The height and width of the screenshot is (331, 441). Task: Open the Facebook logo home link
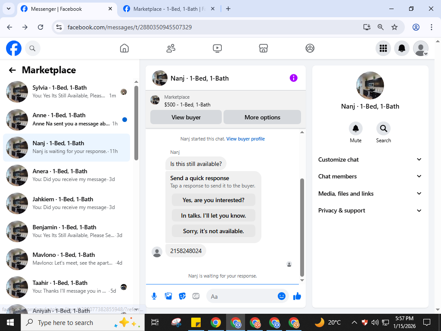[x=14, y=48]
